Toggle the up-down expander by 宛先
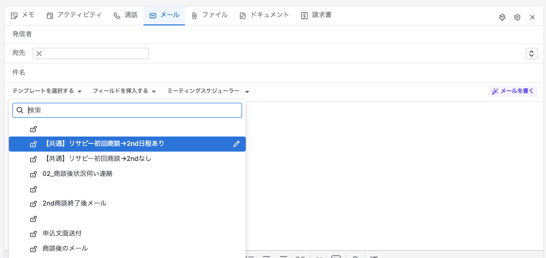Viewport: 546px width, 258px height. pos(531,53)
